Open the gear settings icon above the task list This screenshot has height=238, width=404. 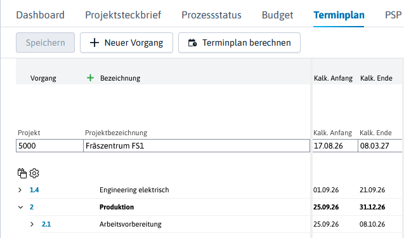click(x=34, y=173)
